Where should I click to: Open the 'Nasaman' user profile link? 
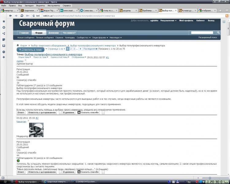click(21, 122)
